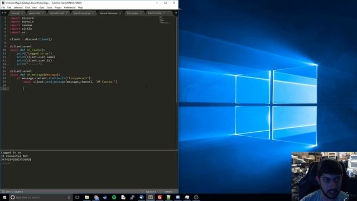
Task: Click the on_message function definition
Action: point(35,74)
